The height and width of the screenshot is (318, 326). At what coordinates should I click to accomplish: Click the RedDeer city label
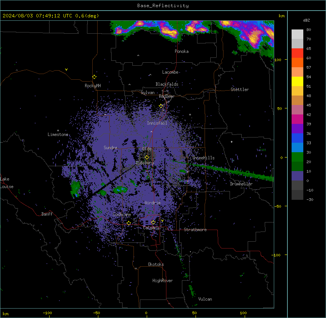(x=166, y=96)
